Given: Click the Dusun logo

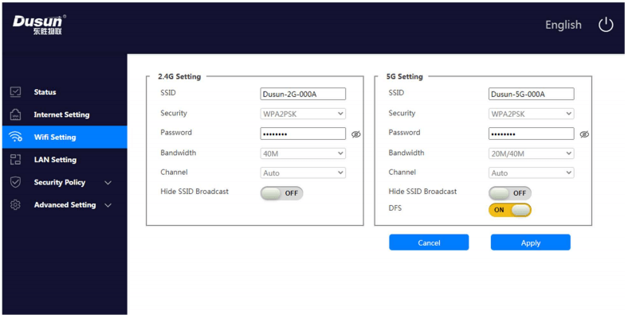Looking at the screenshot, I should [x=39, y=25].
